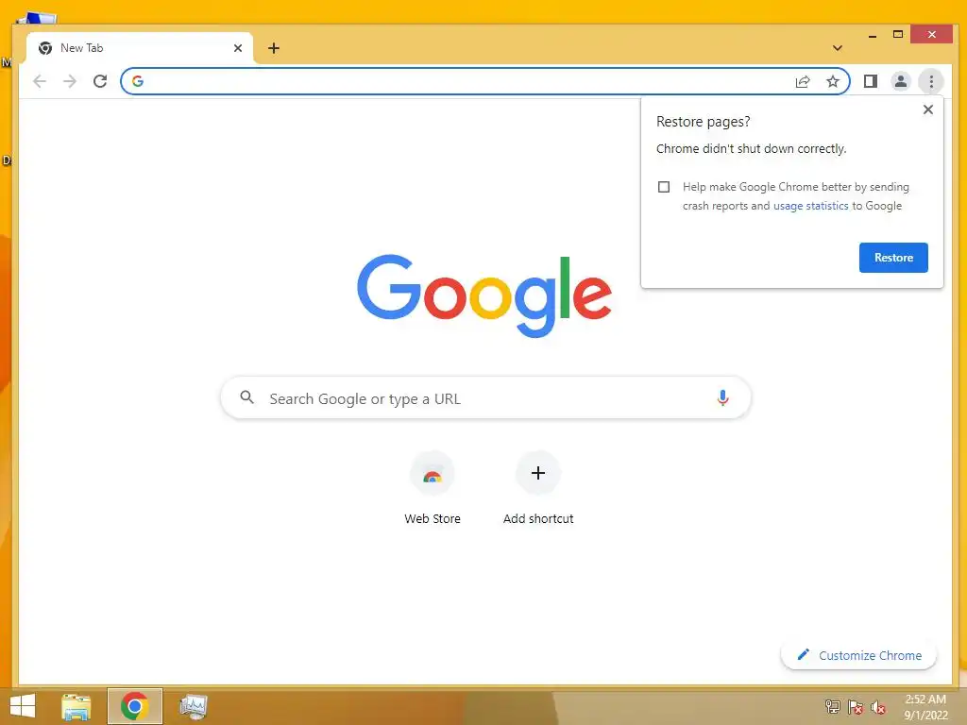The width and height of the screenshot is (967, 725).
Task: Open the Web Store shortcut
Action: coord(433,488)
